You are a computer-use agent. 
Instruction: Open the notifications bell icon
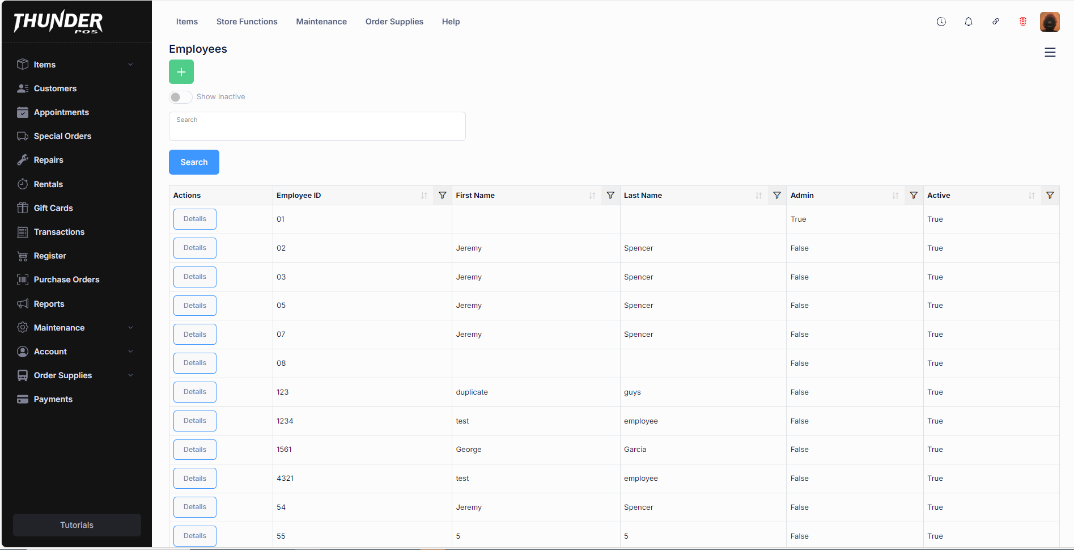pyautogui.click(x=968, y=22)
